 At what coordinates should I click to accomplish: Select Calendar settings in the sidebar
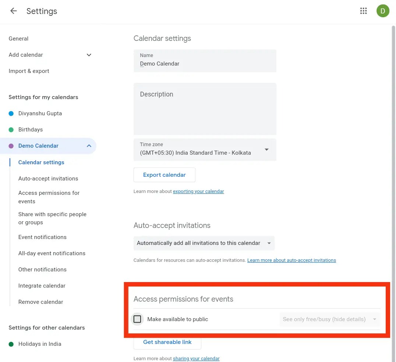(41, 162)
